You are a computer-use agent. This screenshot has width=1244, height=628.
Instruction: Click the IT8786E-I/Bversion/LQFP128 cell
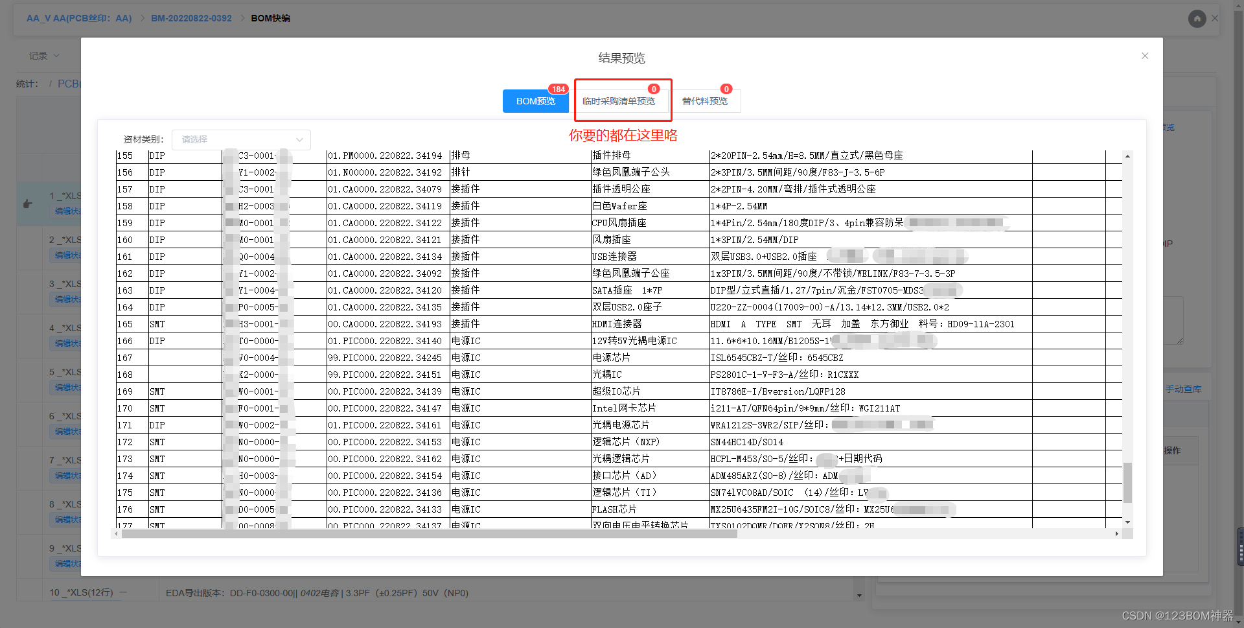870,391
